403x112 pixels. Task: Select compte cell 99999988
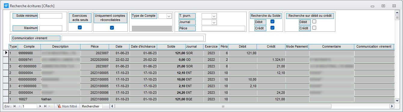[x=29, y=53]
